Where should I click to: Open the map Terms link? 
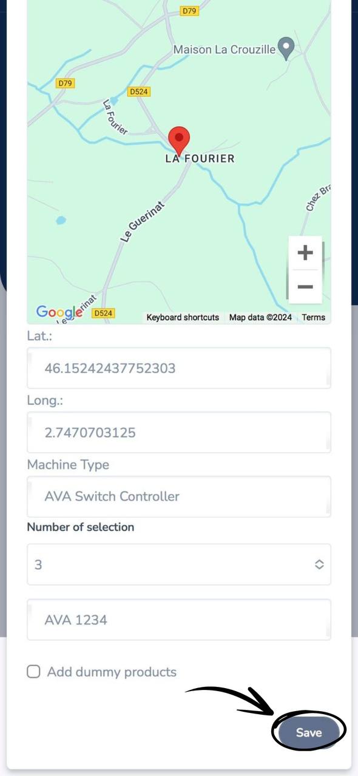(314, 317)
